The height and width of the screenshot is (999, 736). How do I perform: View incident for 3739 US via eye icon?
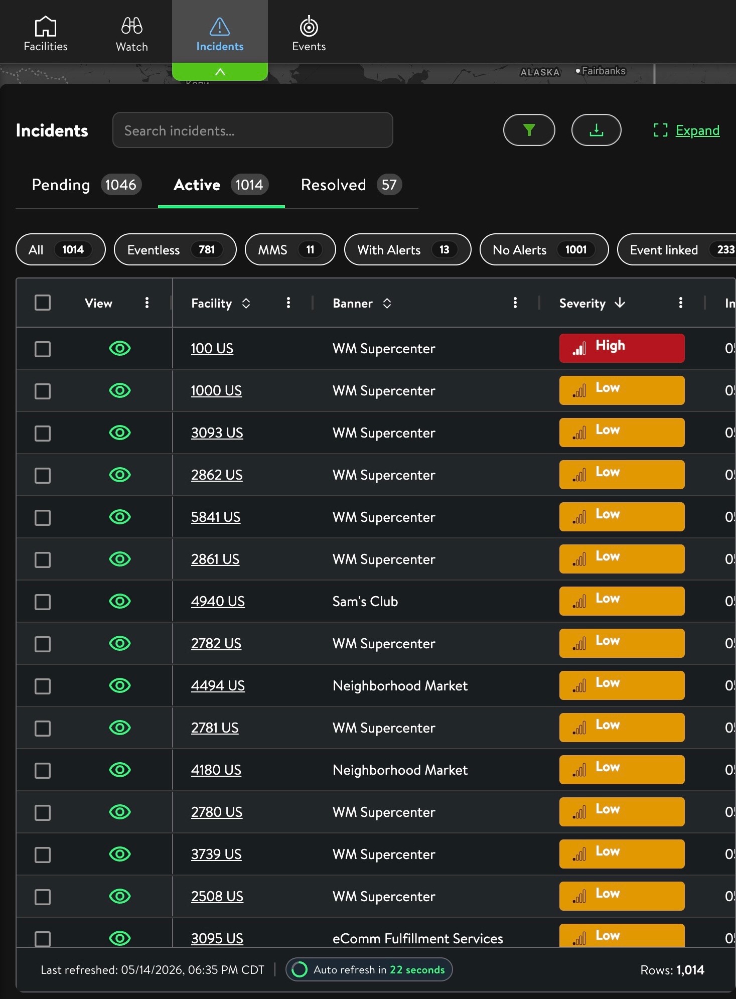(x=120, y=854)
